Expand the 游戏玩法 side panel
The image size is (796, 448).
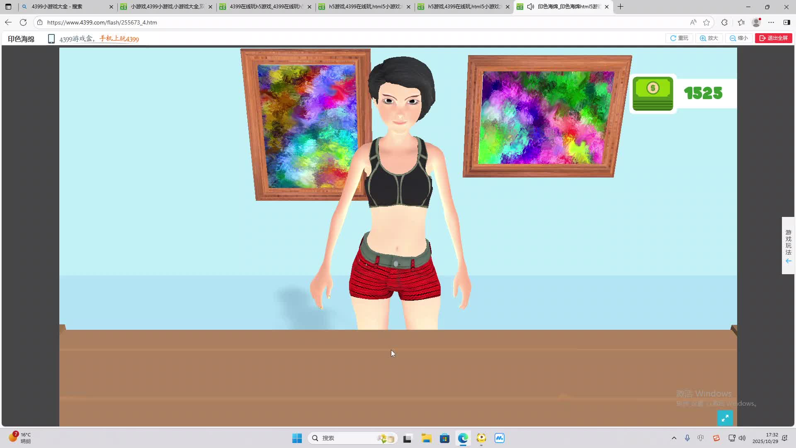pos(788,246)
